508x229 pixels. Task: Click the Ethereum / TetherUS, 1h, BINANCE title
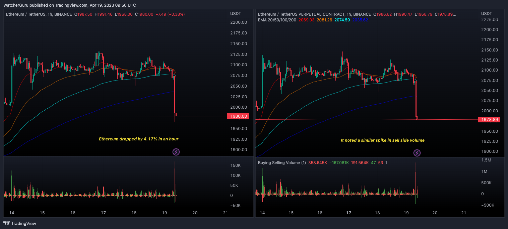coord(39,14)
